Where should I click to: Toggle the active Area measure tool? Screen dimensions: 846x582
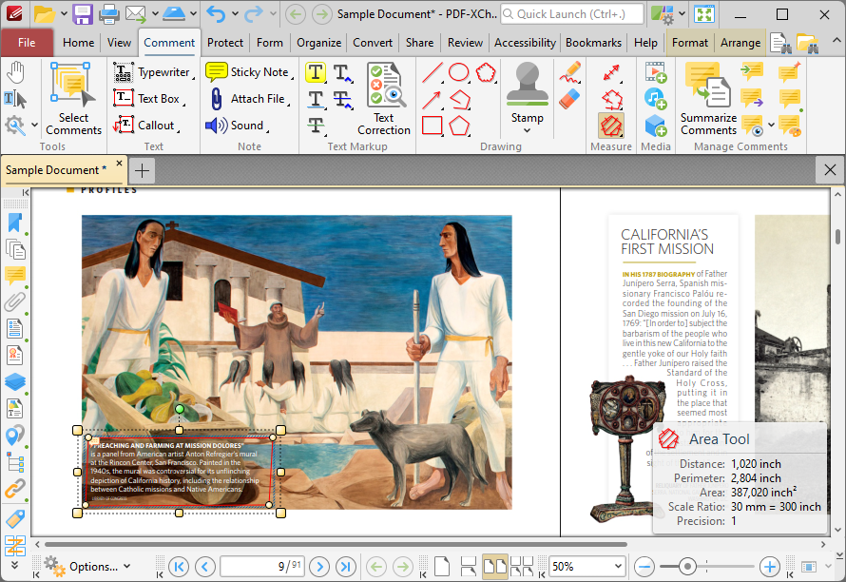tap(611, 126)
